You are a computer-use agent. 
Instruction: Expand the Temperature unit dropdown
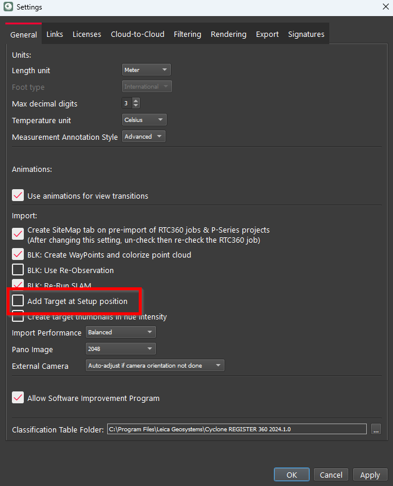[x=144, y=120]
